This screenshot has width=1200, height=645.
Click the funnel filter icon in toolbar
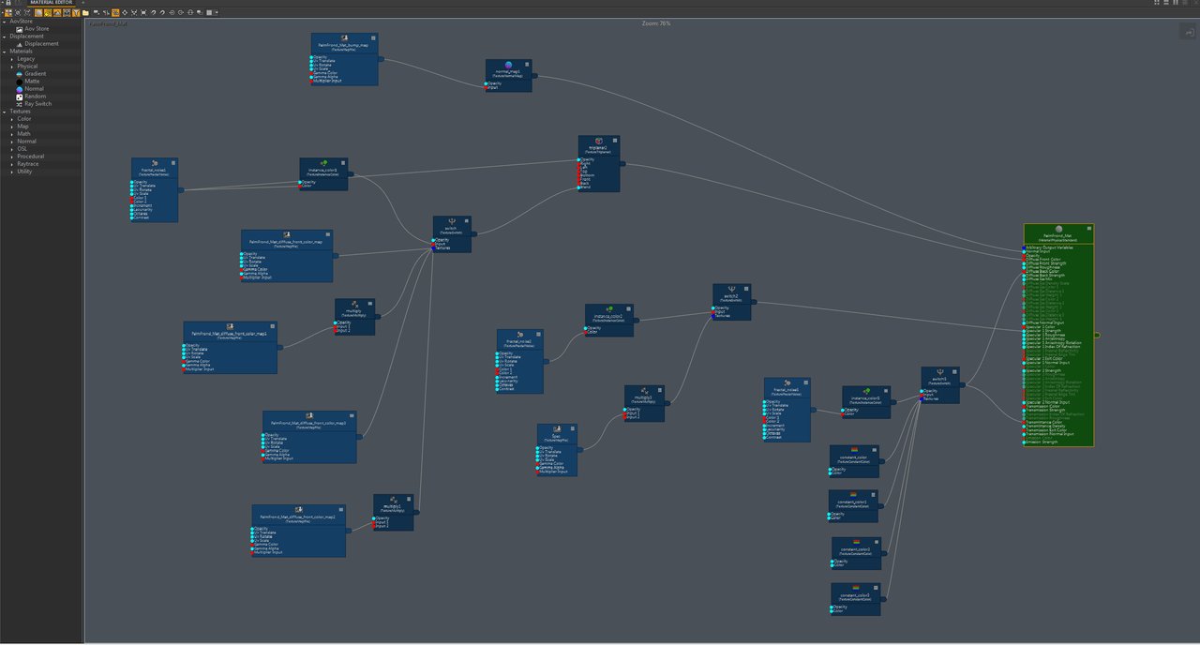(x=76, y=13)
